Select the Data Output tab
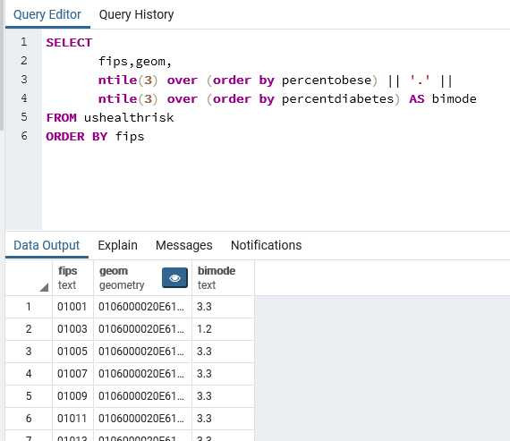Image resolution: width=510 pixels, height=441 pixels. pos(47,245)
